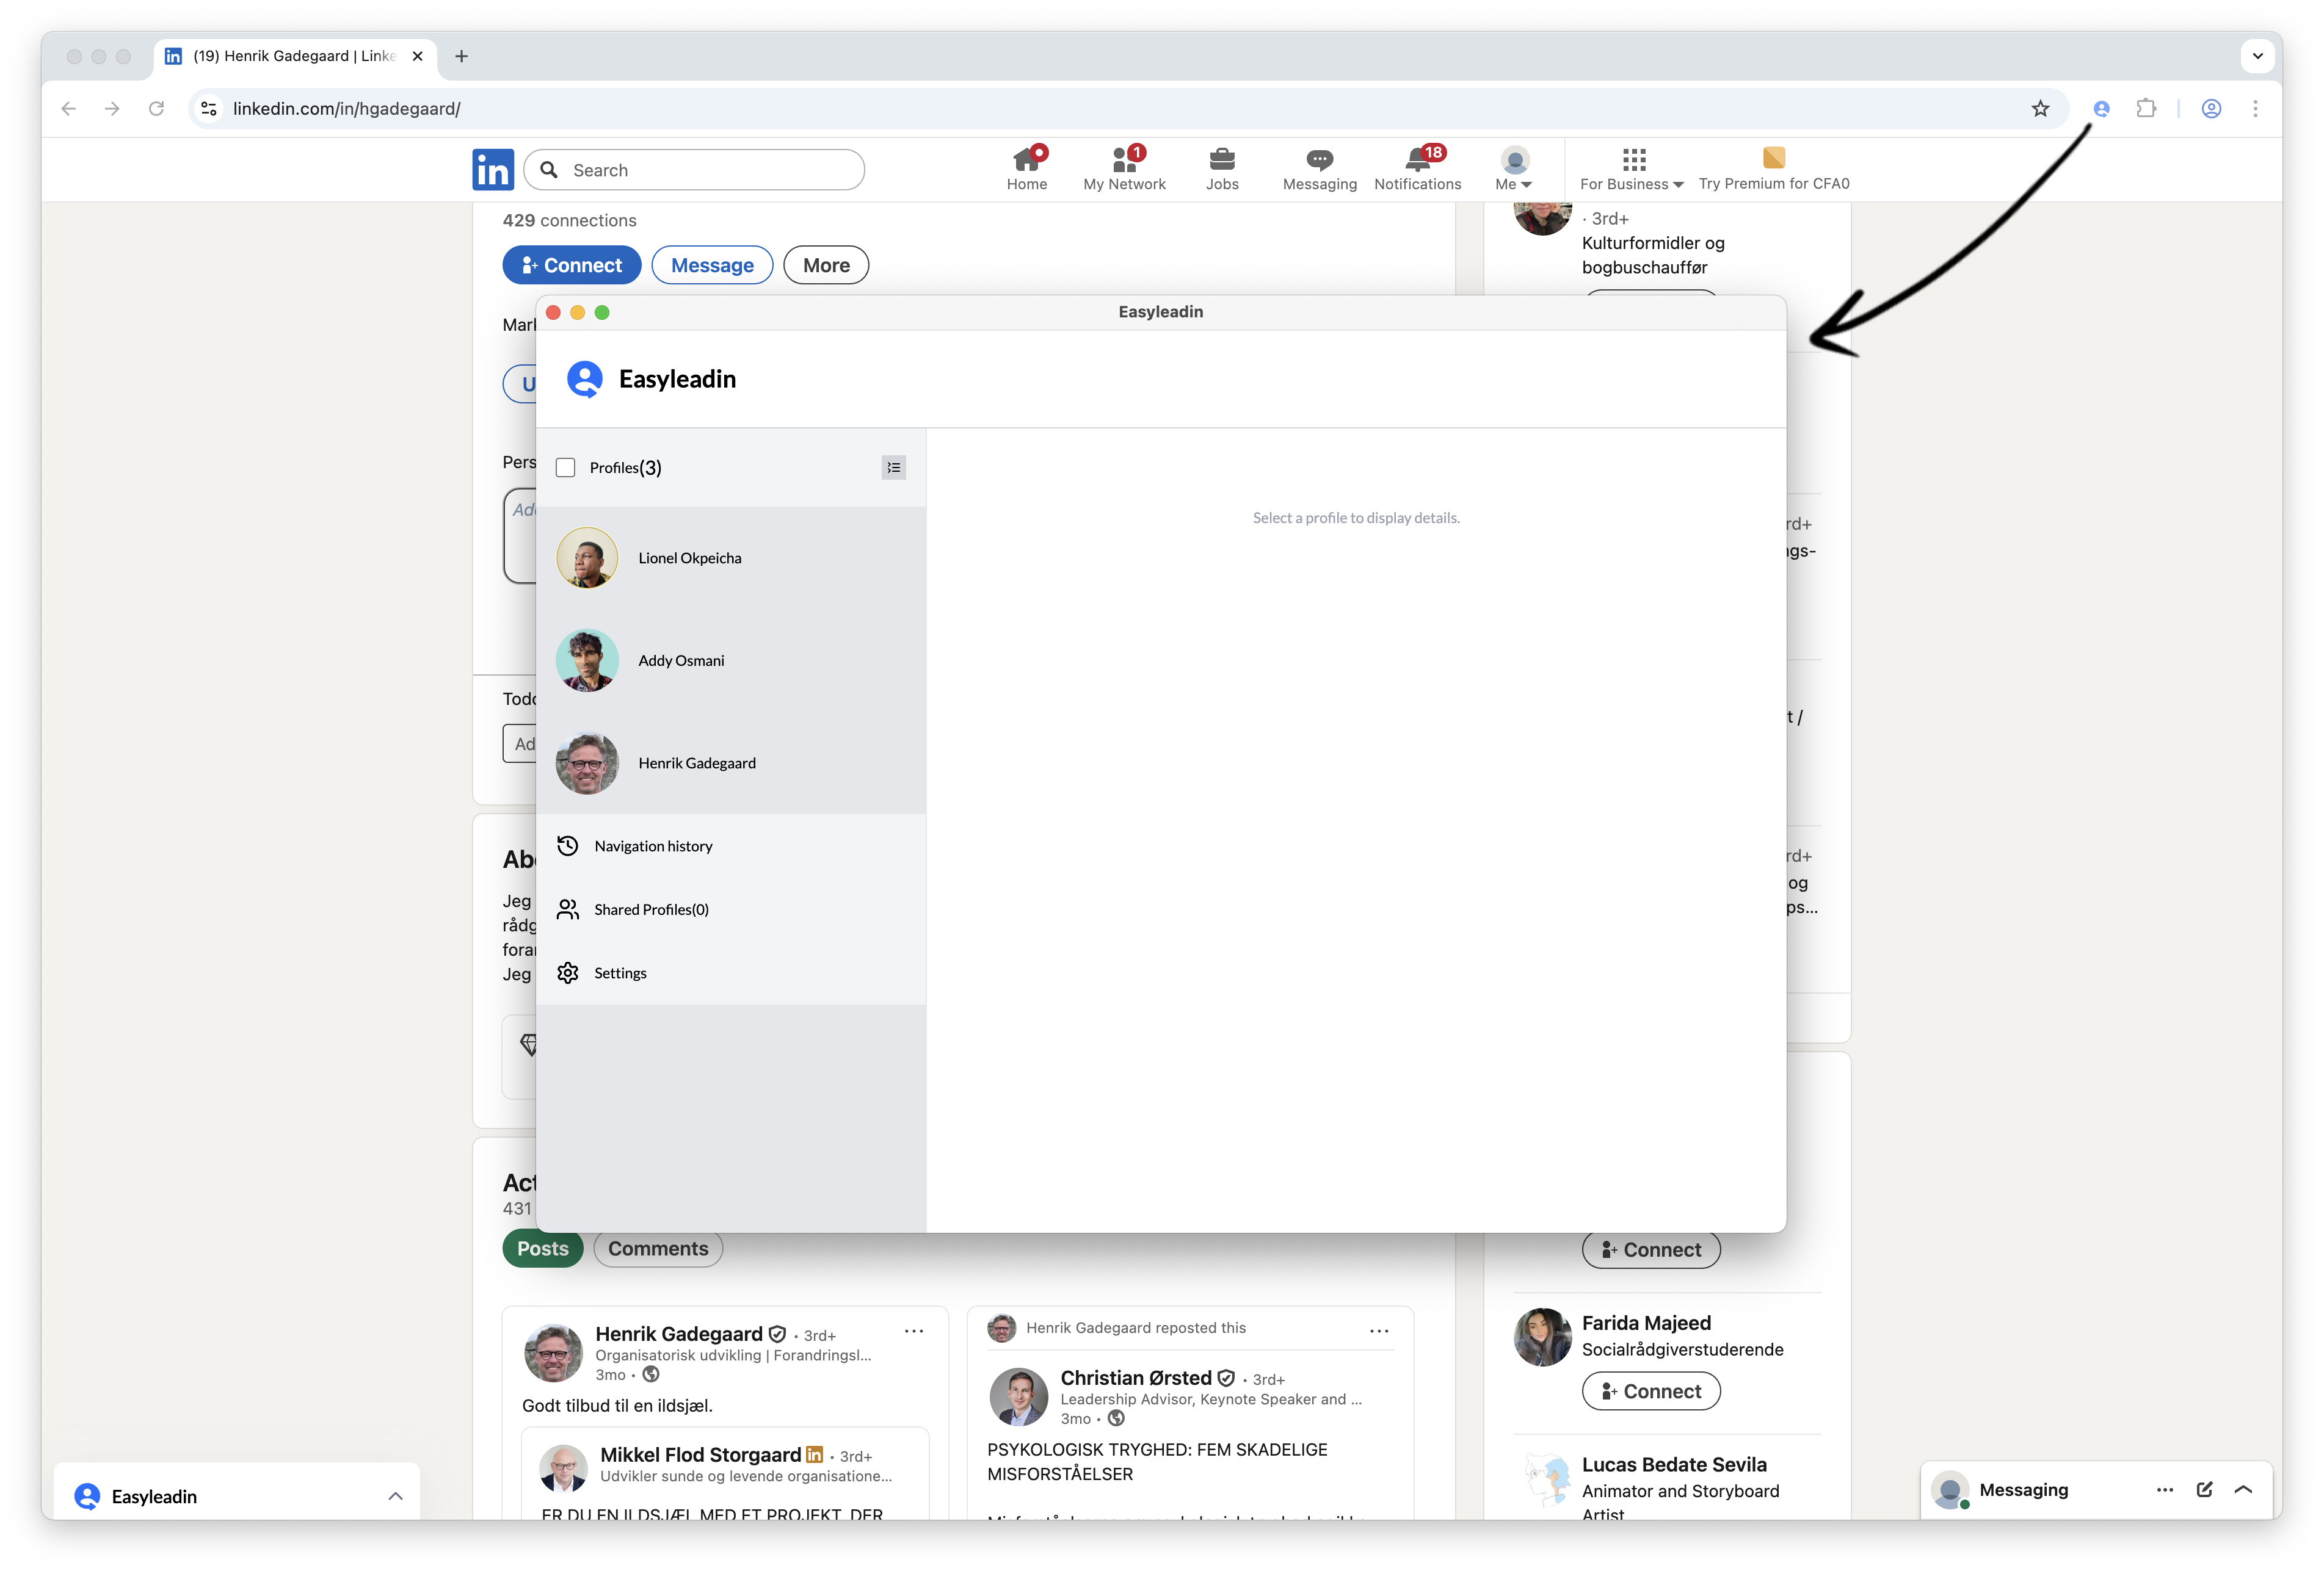Image resolution: width=2324 pixels, height=1571 pixels.
Task: Expand the Messaging panel chevron
Action: [x=2244, y=1489]
